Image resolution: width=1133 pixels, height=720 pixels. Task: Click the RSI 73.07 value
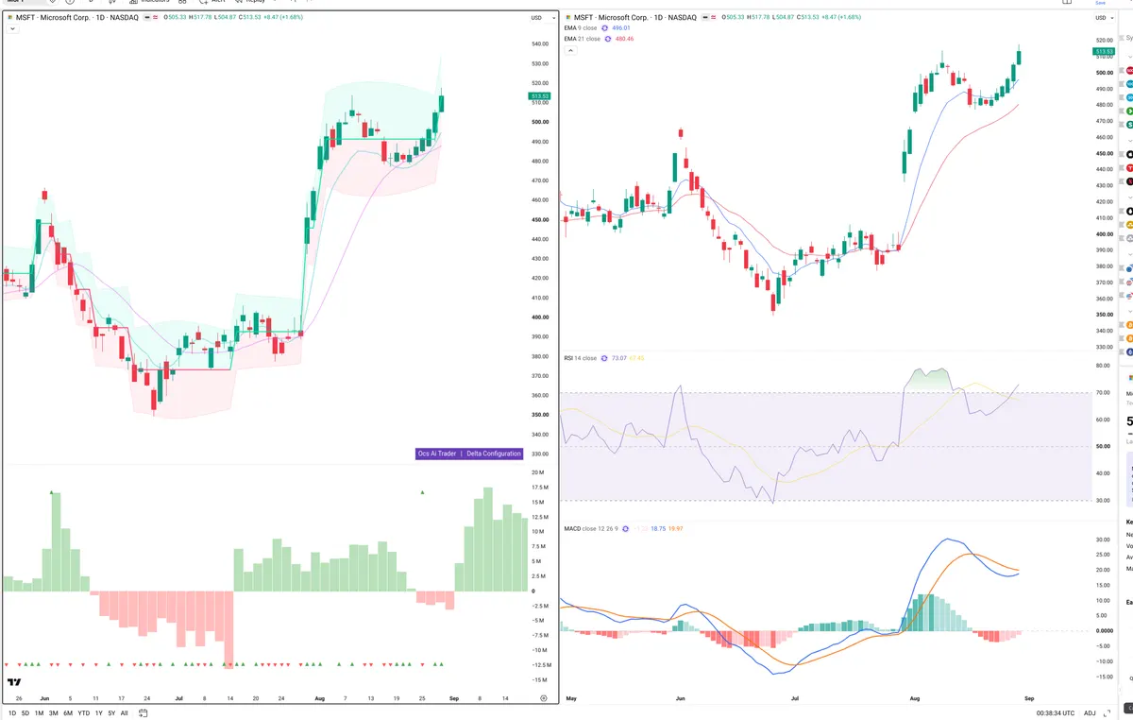coord(619,358)
